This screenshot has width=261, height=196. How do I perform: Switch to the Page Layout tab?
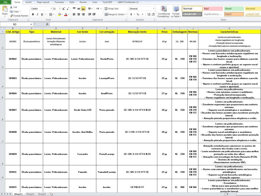coord(43,2)
